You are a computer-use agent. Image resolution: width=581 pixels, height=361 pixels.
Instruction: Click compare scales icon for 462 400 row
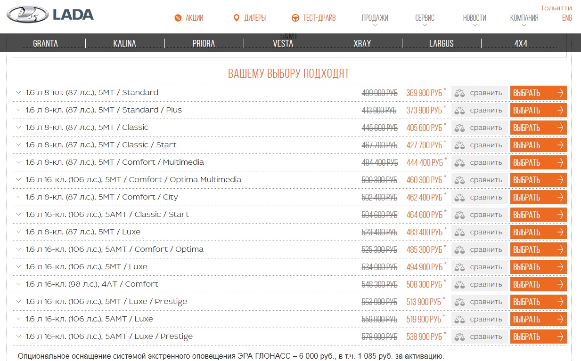(x=460, y=197)
